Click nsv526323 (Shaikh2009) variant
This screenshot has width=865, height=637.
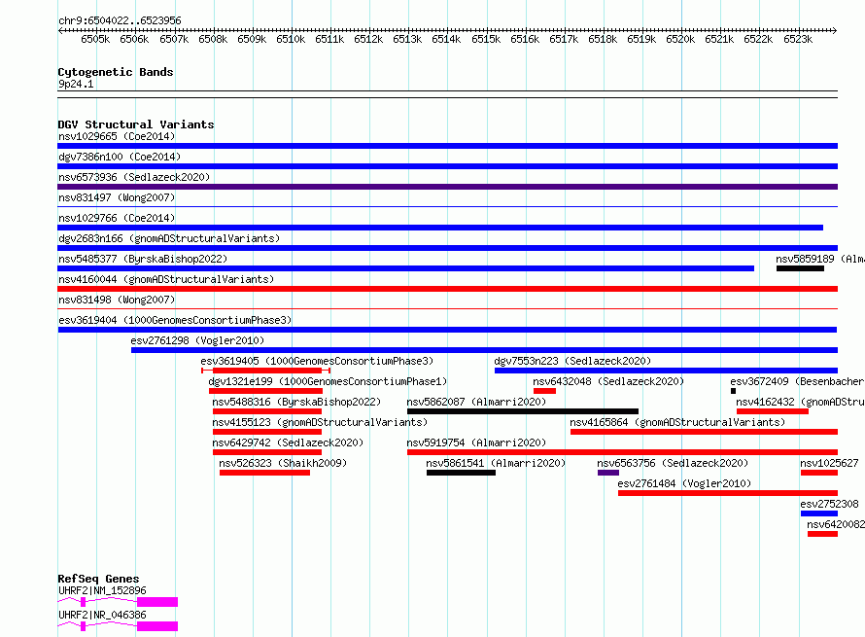click(x=264, y=473)
